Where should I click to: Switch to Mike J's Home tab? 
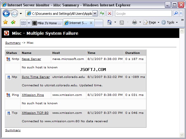click(47, 23)
